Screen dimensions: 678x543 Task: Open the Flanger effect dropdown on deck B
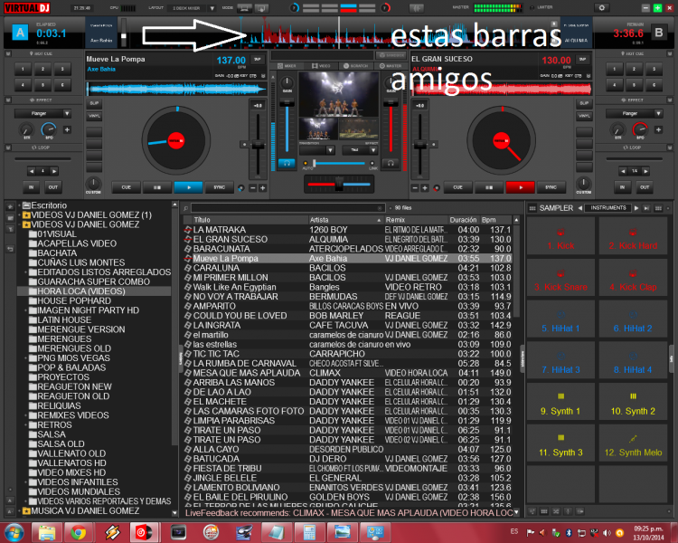tap(658, 113)
